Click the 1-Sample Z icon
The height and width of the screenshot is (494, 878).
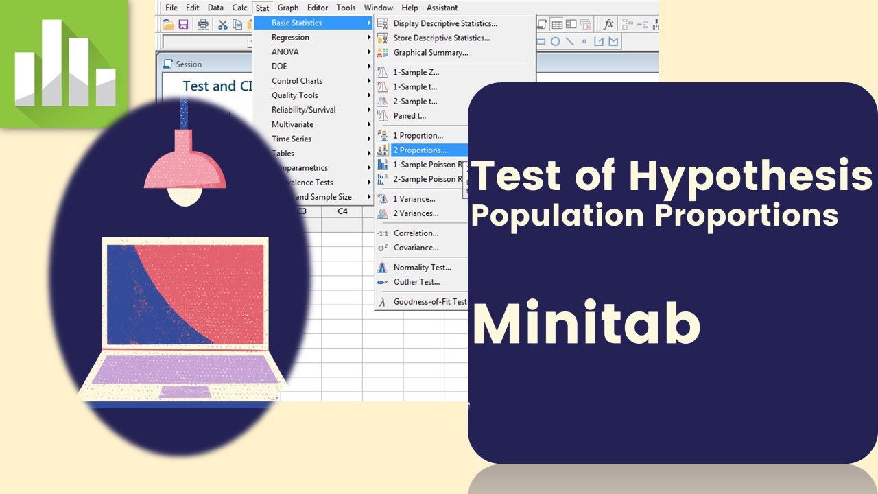(383, 72)
